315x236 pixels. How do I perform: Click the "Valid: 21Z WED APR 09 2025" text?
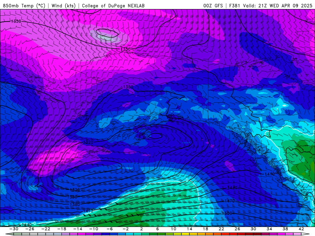[x=278, y=6]
